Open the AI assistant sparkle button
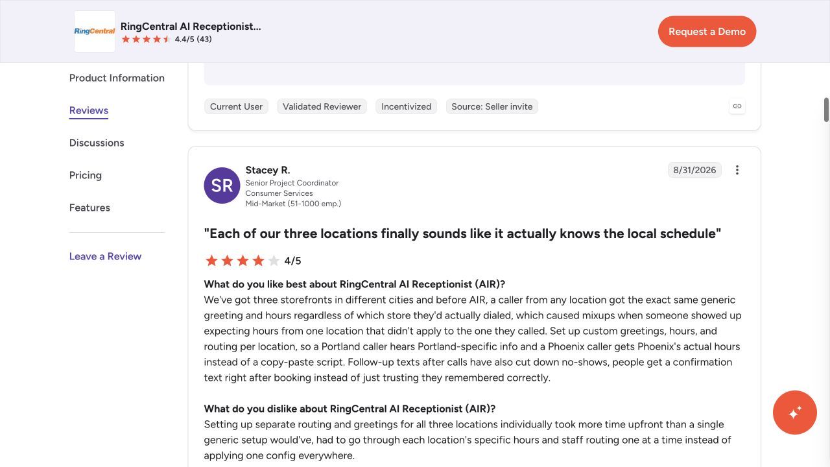This screenshot has width=830, height=467. point(795,413)
